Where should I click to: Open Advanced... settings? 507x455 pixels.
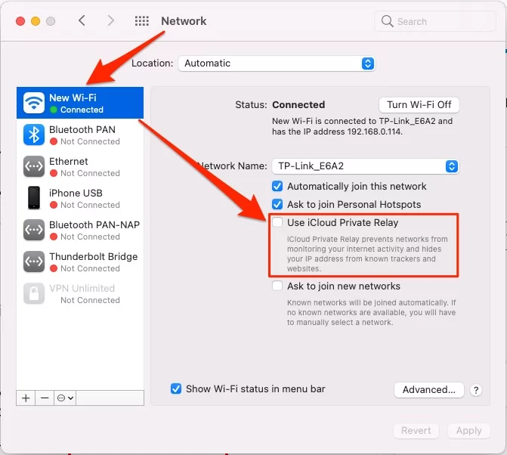428,390
